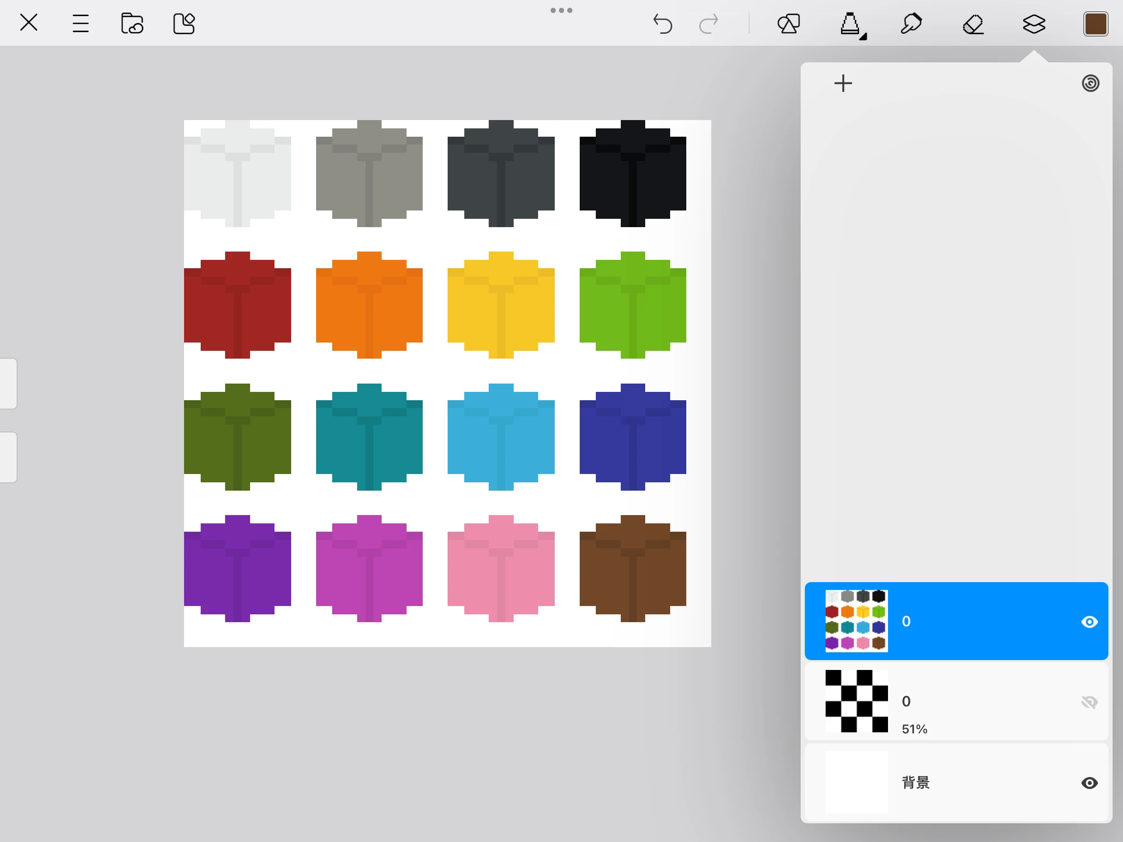Expand the three-dot menu at top center

coord(561,10)
